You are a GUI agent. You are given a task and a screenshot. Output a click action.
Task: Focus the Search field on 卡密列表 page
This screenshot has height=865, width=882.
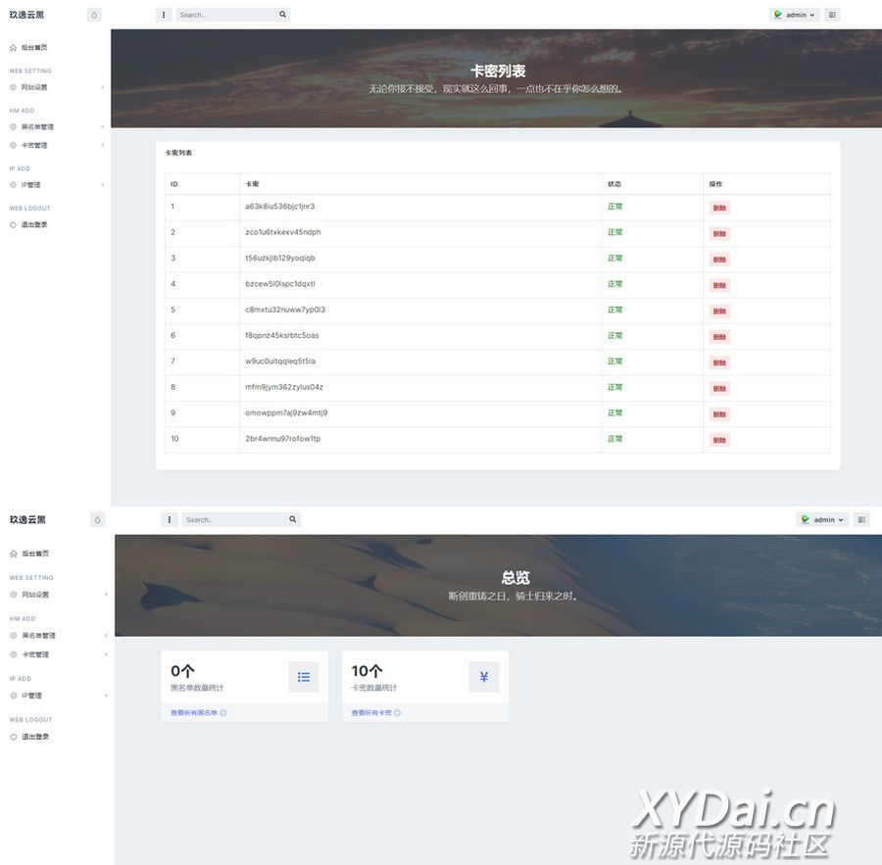coord(225,15)
